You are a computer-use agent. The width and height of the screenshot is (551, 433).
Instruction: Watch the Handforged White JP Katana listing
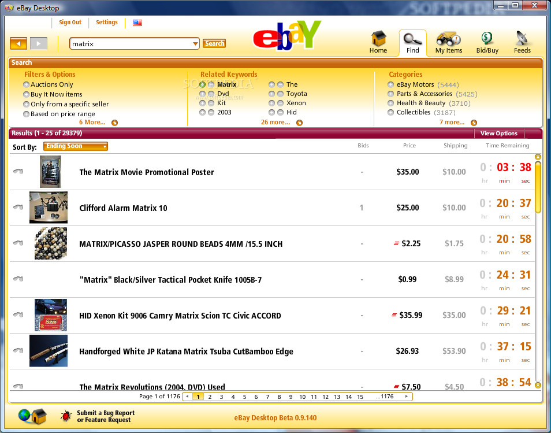[18, 351]
